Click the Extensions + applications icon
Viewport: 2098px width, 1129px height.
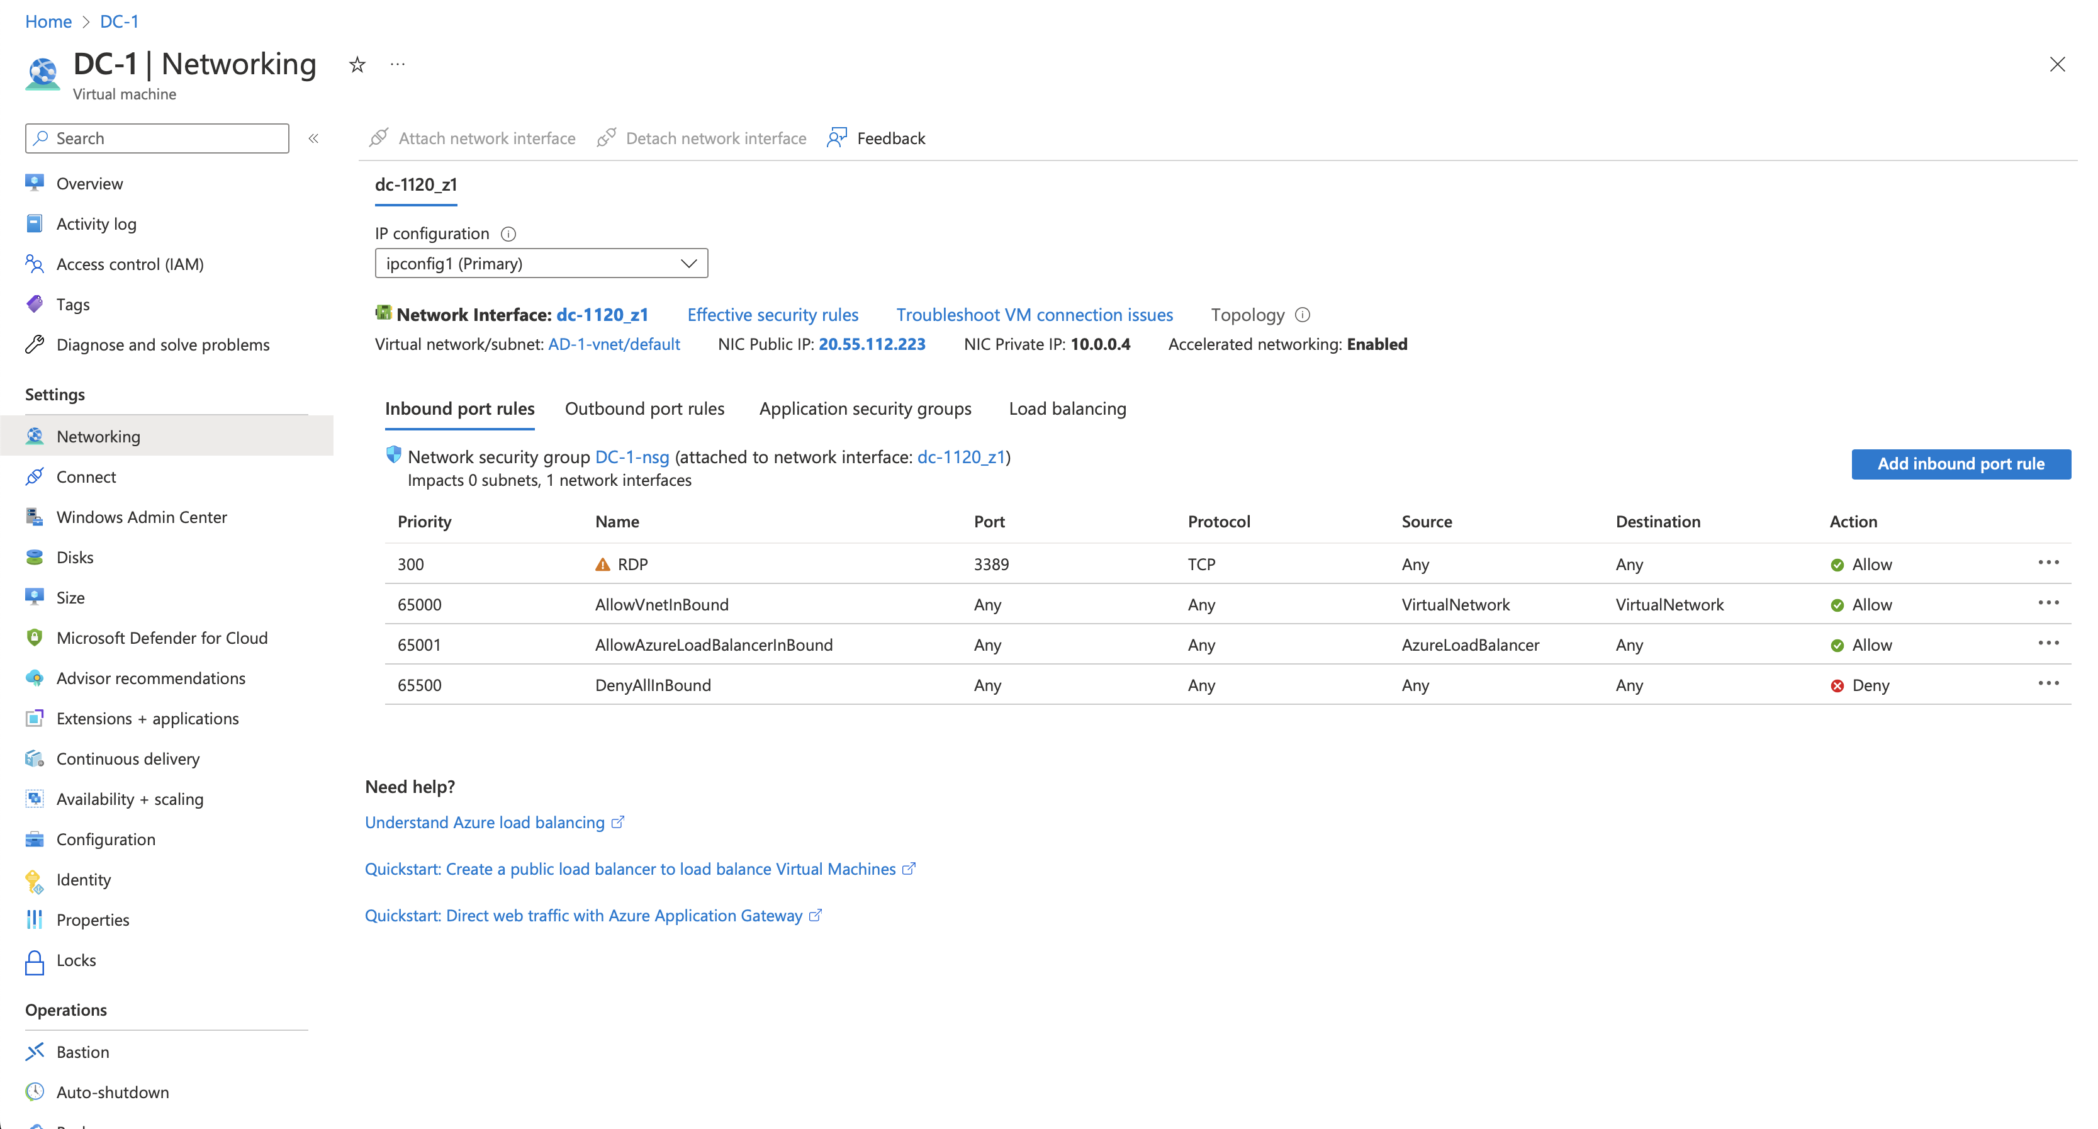(34, 717)
